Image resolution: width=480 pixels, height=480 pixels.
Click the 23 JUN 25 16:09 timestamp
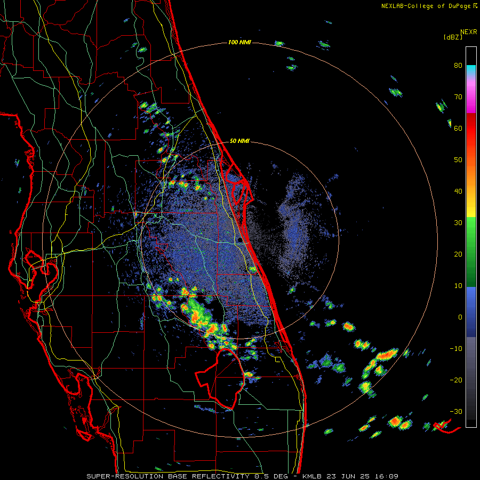(363, 476)
